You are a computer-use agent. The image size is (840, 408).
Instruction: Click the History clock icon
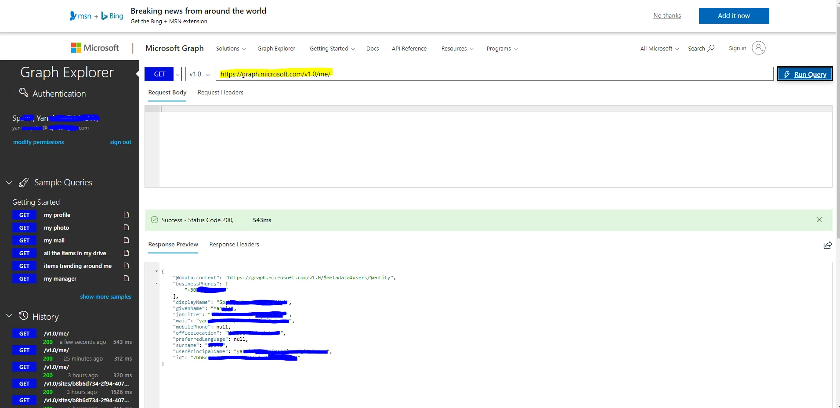(24, 316)
